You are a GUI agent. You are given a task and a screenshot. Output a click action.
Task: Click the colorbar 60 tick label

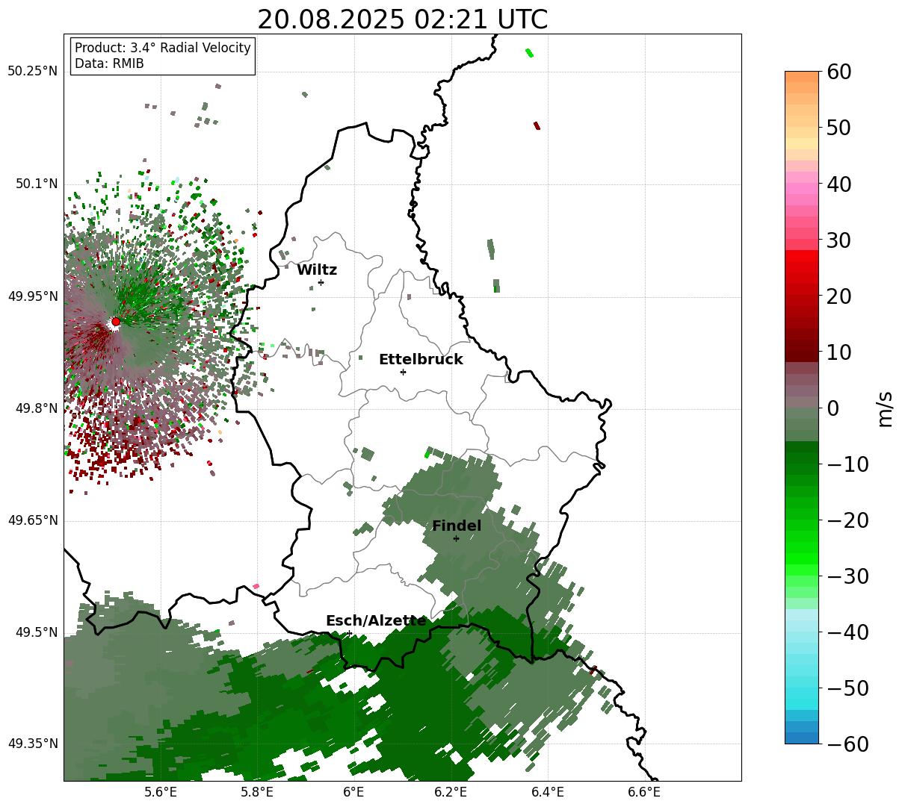tap(838, 72)
